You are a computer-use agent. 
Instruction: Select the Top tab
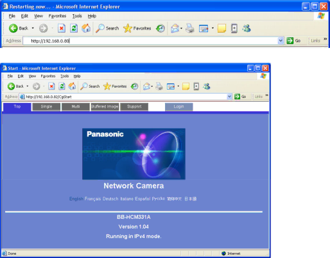click(x=17, y=107)
